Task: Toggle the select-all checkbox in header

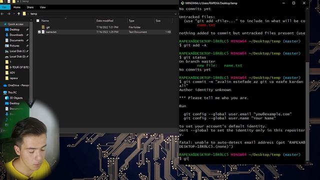Action: (x=38, y=20)
